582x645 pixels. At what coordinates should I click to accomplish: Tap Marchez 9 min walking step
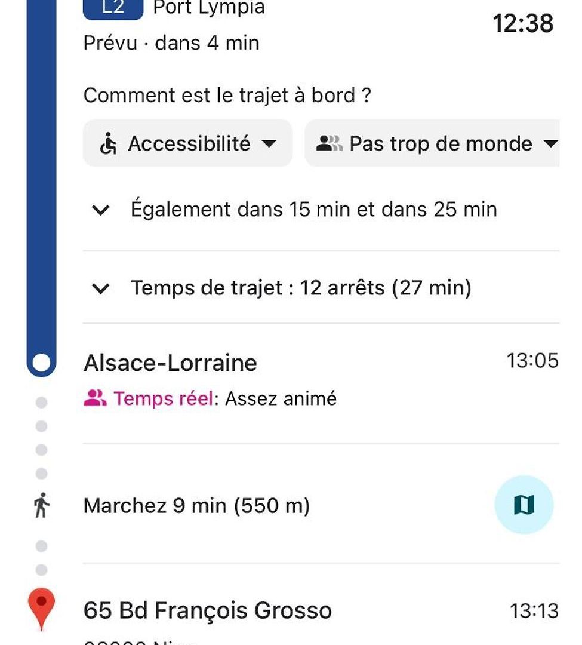pyautogui.click(x=196, y=506)
